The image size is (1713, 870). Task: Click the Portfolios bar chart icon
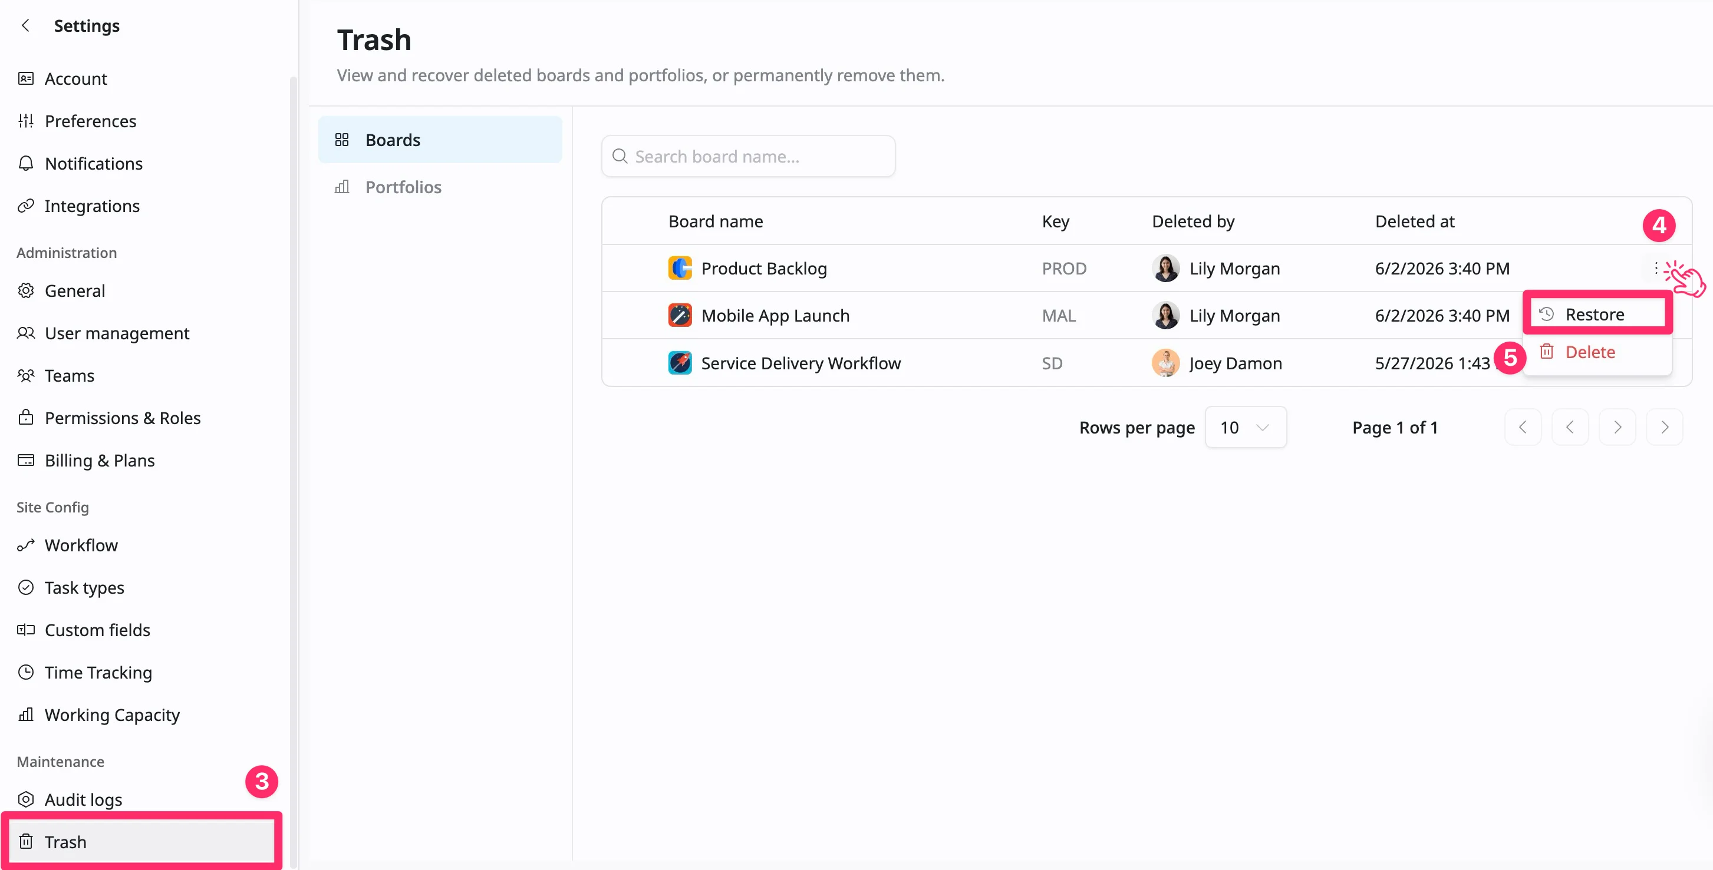point(342,187)
